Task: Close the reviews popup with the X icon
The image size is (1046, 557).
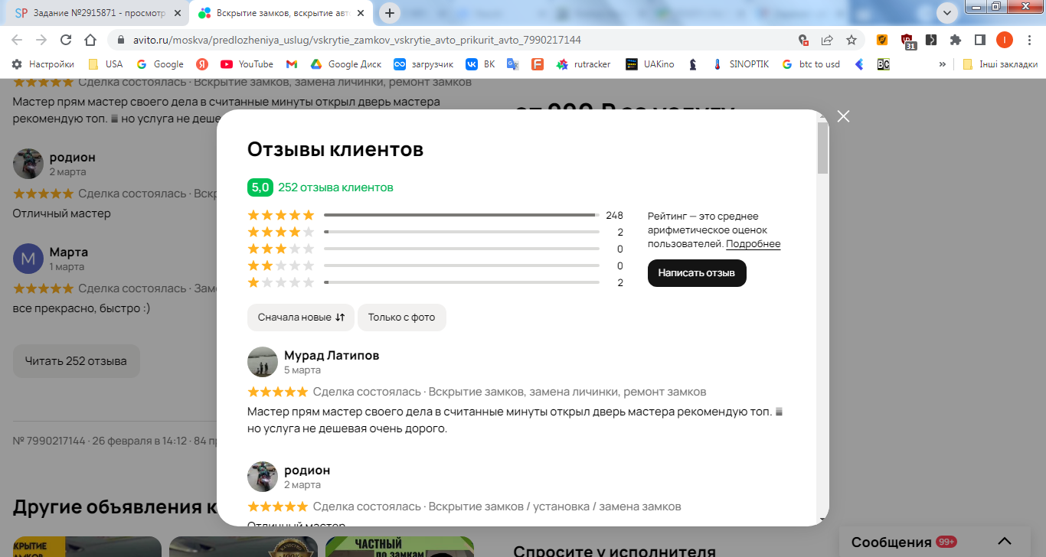Action: click(843, 116)
